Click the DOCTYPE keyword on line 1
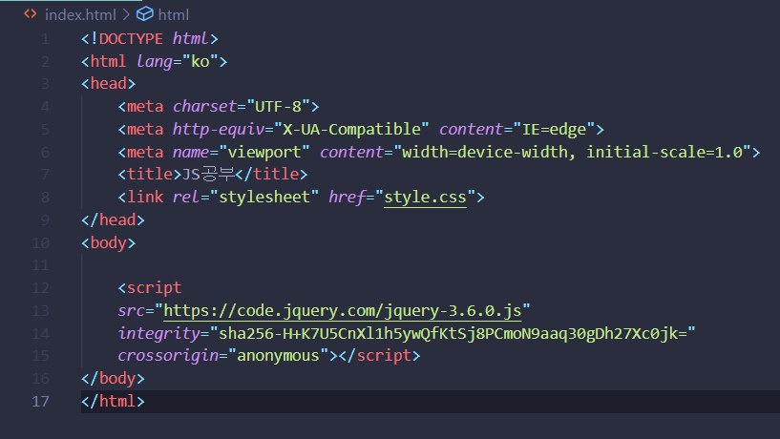Screen dimensions: 780x439 [x=131, y=39]
